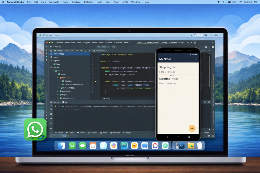Tap the orange plus button to add a note
The image size is (260, 173).
192,128
